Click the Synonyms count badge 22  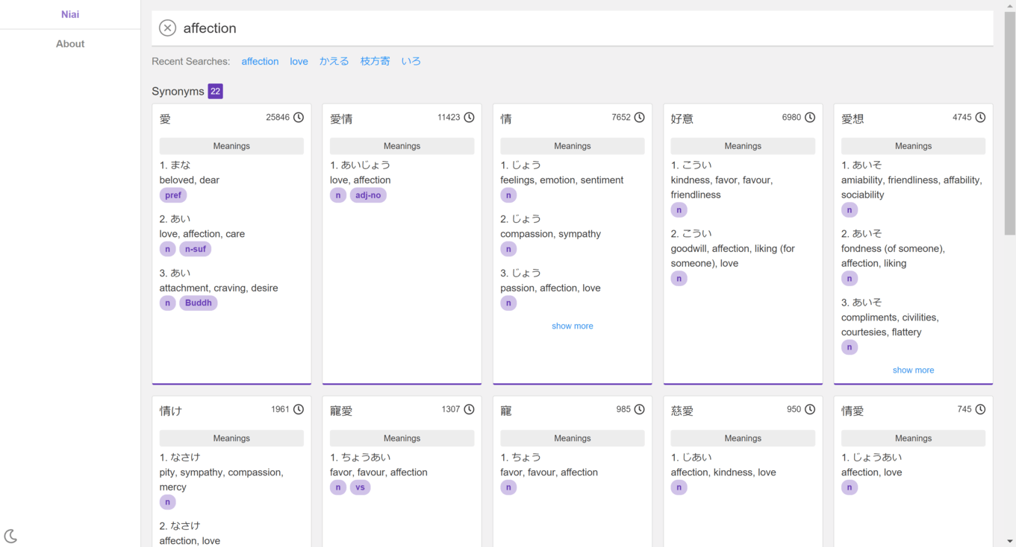pyautogui.click(x=215, y=91)
